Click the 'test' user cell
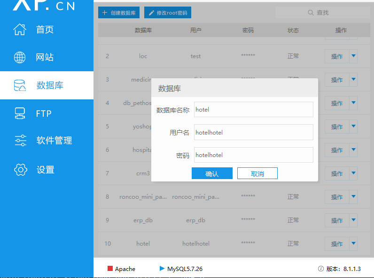 (x=195, y=56)
